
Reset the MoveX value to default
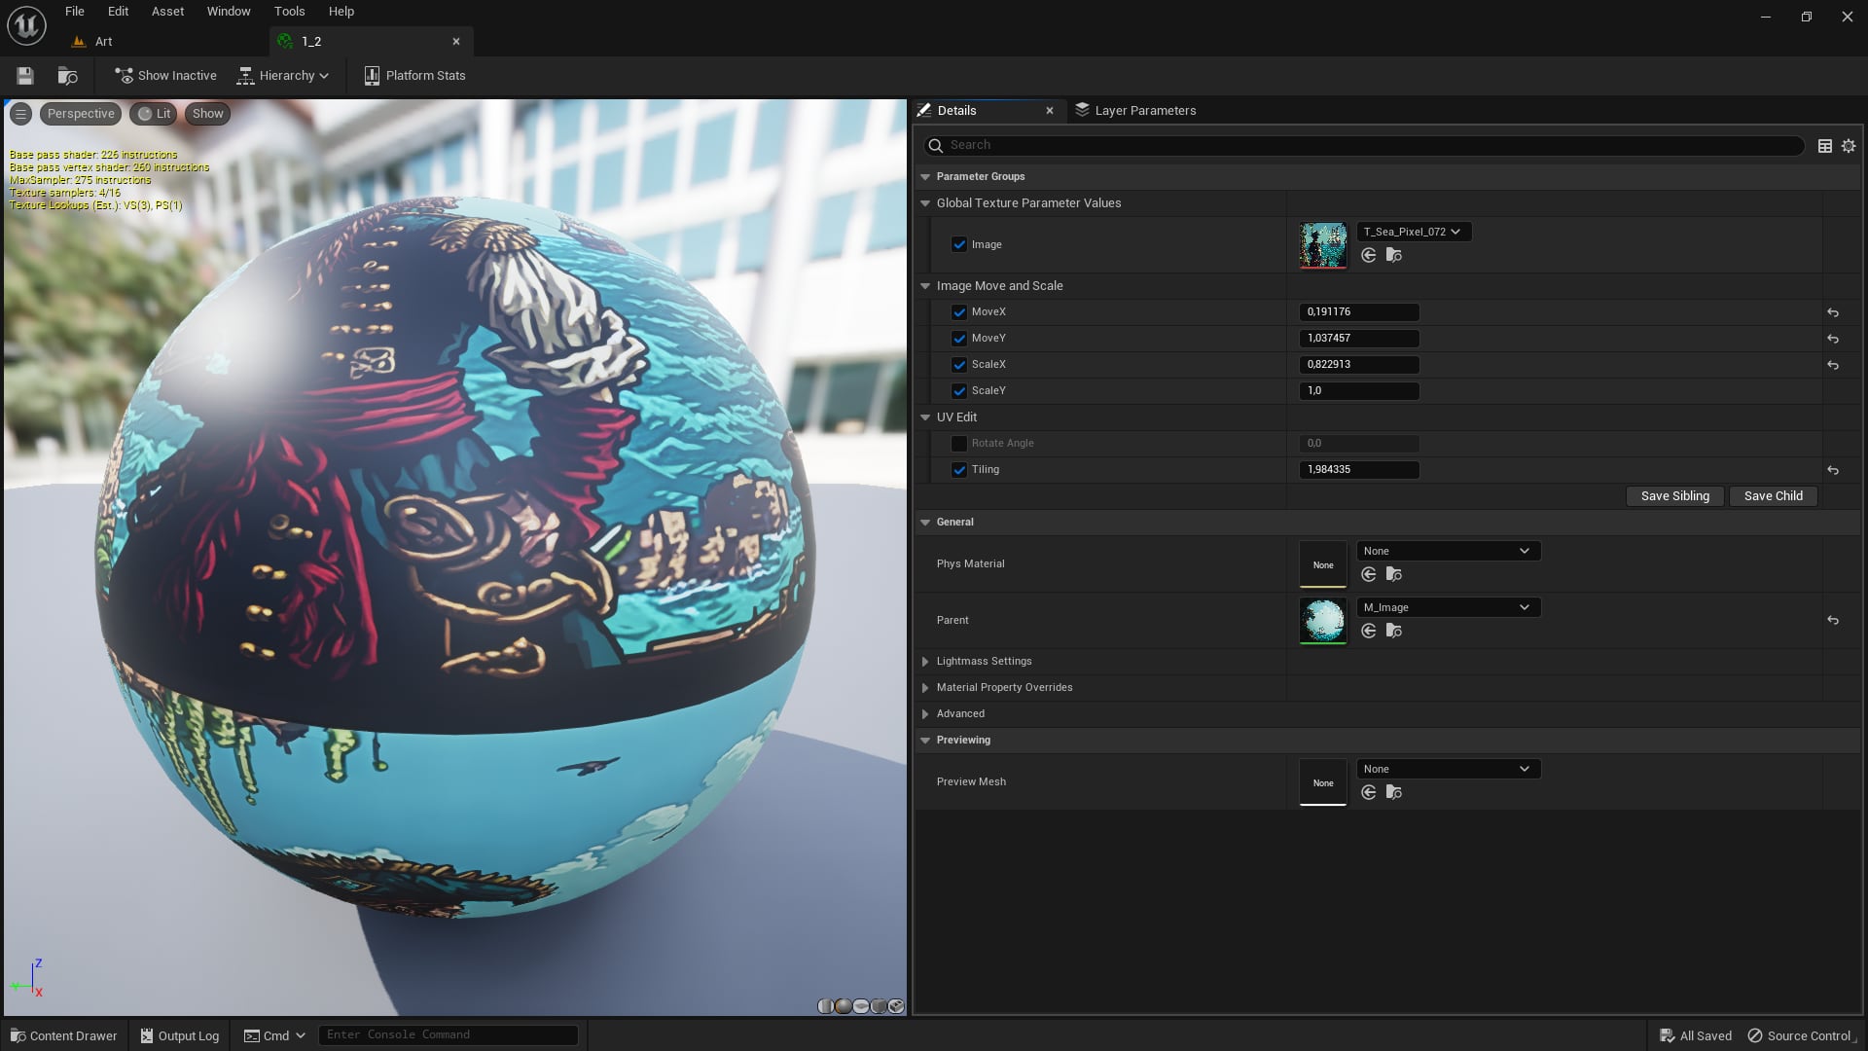pos(1833,312)
